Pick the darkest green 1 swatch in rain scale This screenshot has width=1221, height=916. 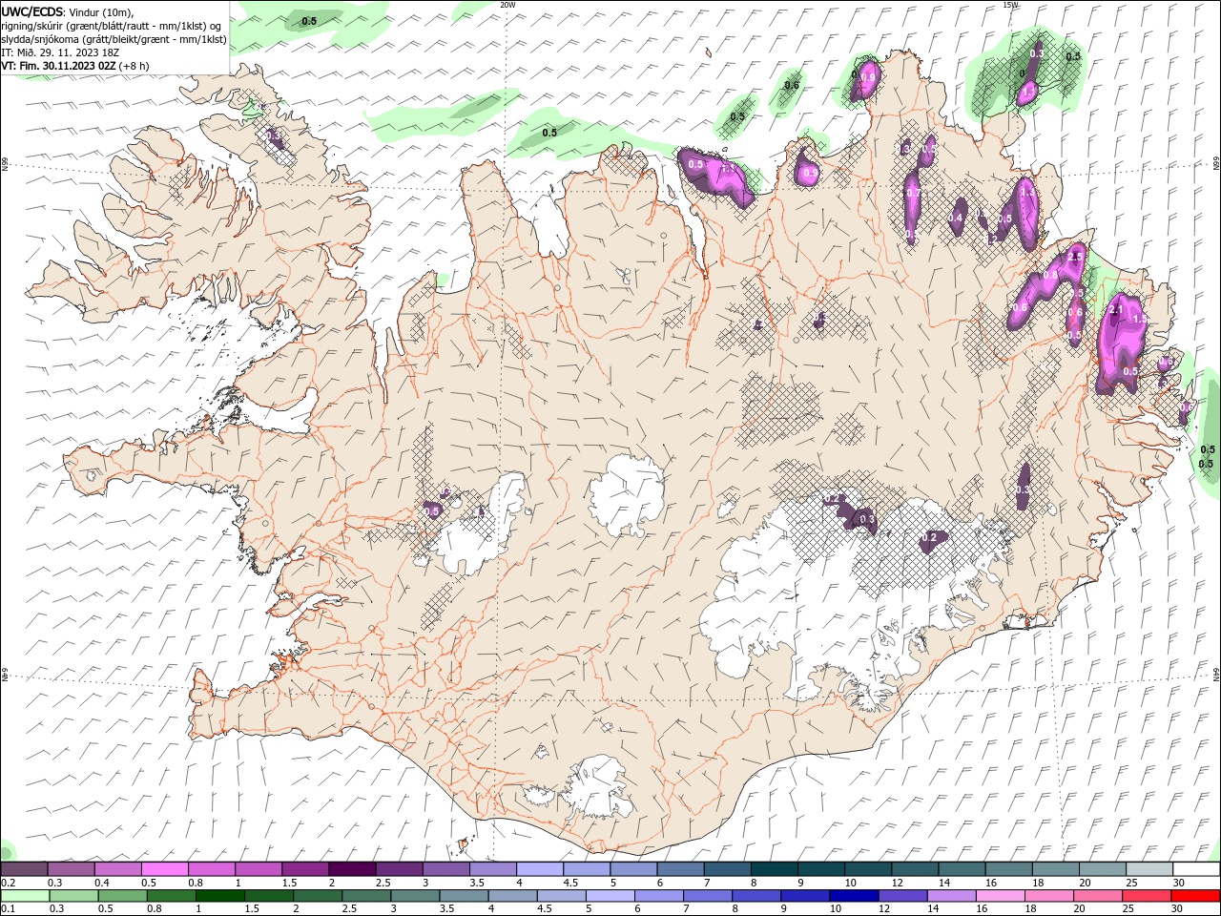(220, 896)
